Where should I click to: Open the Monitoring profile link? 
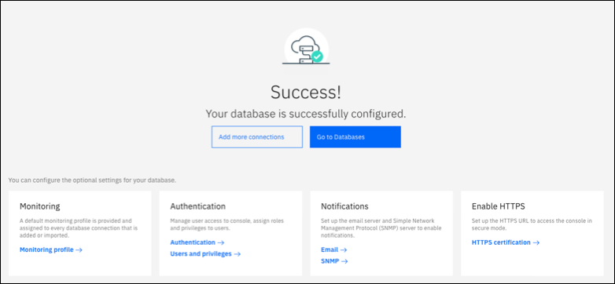[x=46, y=250]
